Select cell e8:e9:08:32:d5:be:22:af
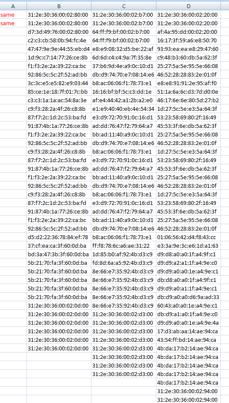 pyautogui.click(x=124, y=49)
